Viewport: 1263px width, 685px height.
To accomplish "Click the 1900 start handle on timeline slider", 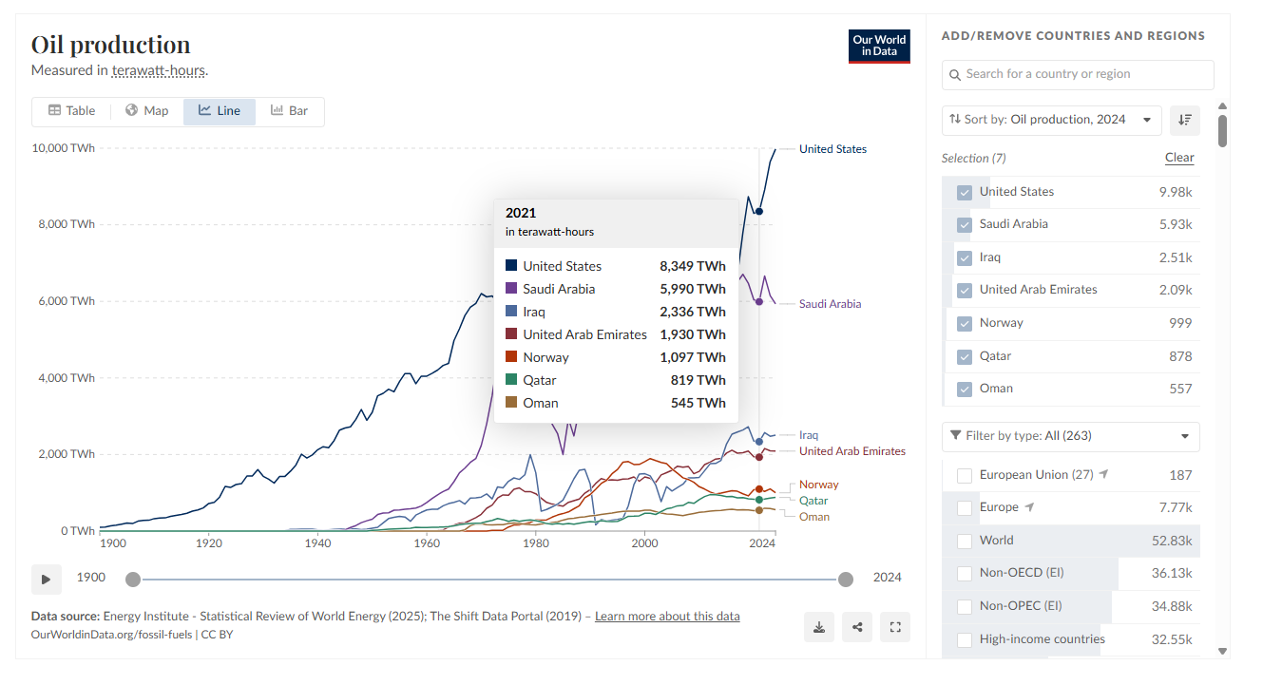I will tap(133, 580).
